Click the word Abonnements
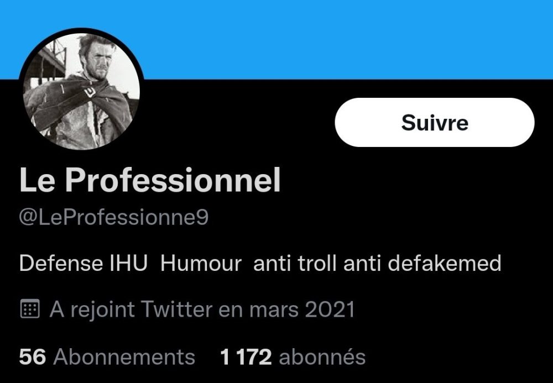 [124, 356]
